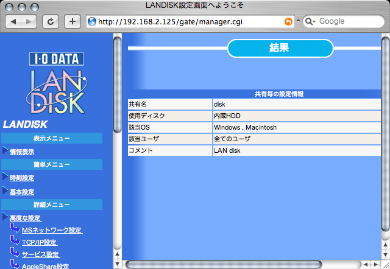This screenshot has width=390, height=269.
Task: Click the 詳細メニュー header
Action: (x=52, y=204)
